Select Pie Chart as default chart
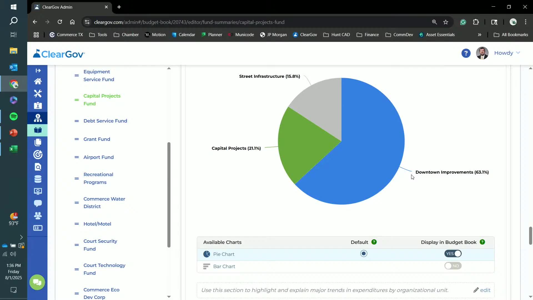533x300 pixels. click(364, 254)
